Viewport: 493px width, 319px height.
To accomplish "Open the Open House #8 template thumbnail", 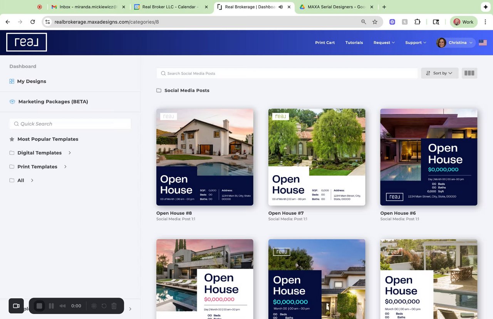I will 205,157.
